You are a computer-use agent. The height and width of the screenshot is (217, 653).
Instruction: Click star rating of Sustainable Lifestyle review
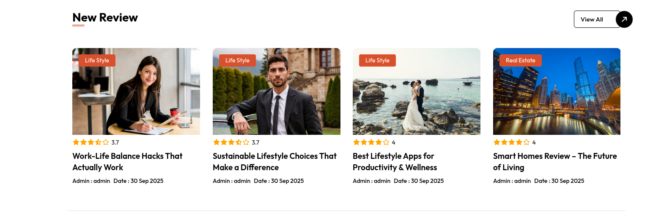point(231,142)
